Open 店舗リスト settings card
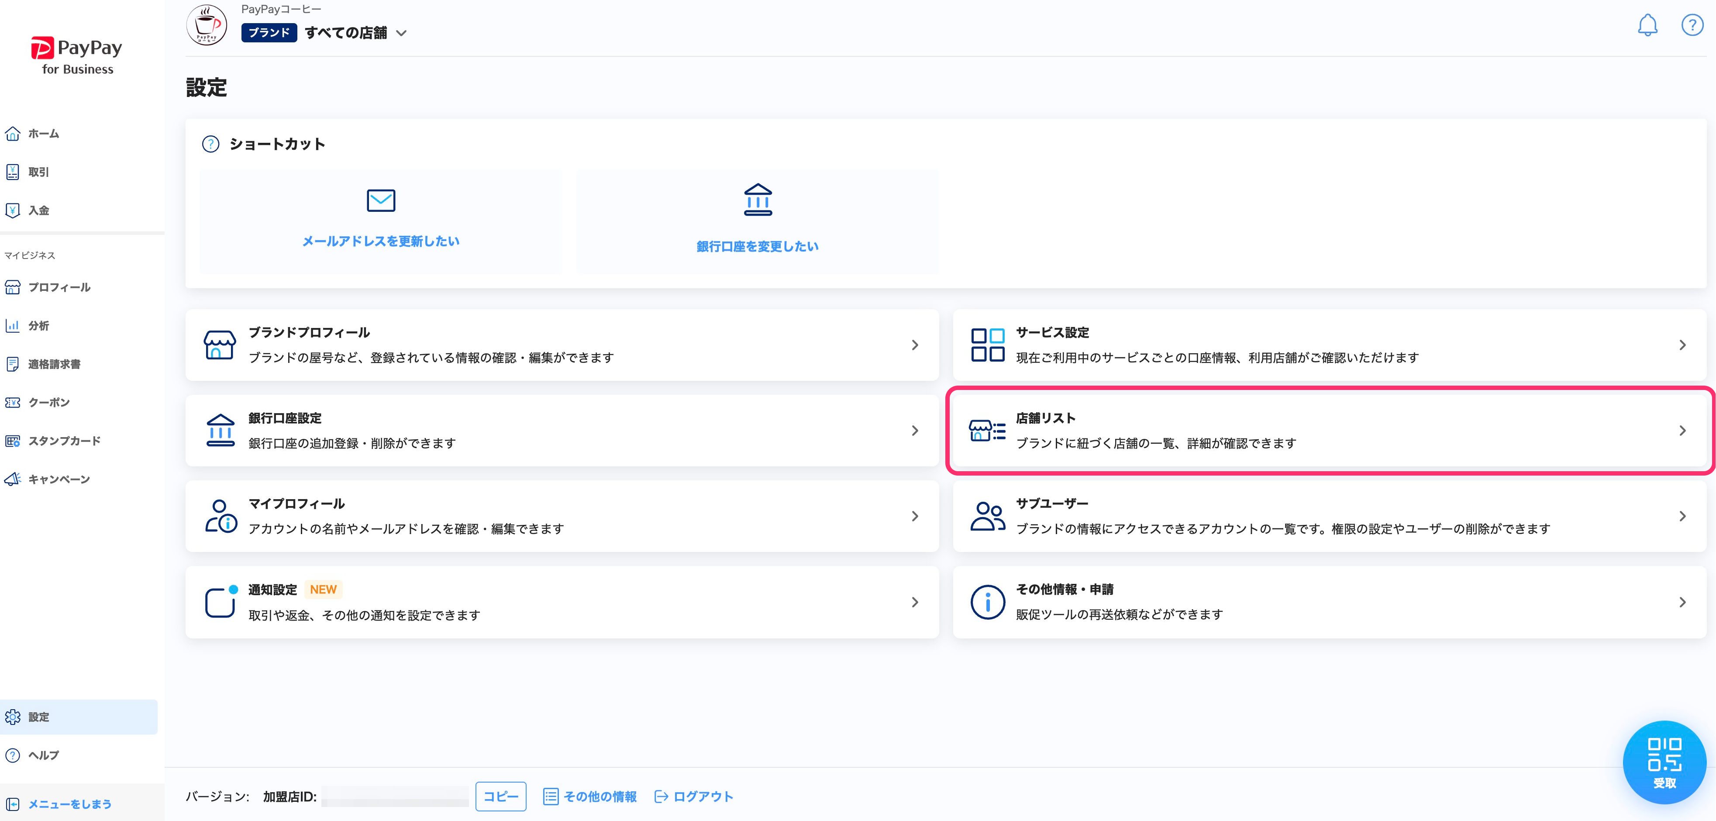Viewport: 1716px width, 821px height. [1329, 431]
